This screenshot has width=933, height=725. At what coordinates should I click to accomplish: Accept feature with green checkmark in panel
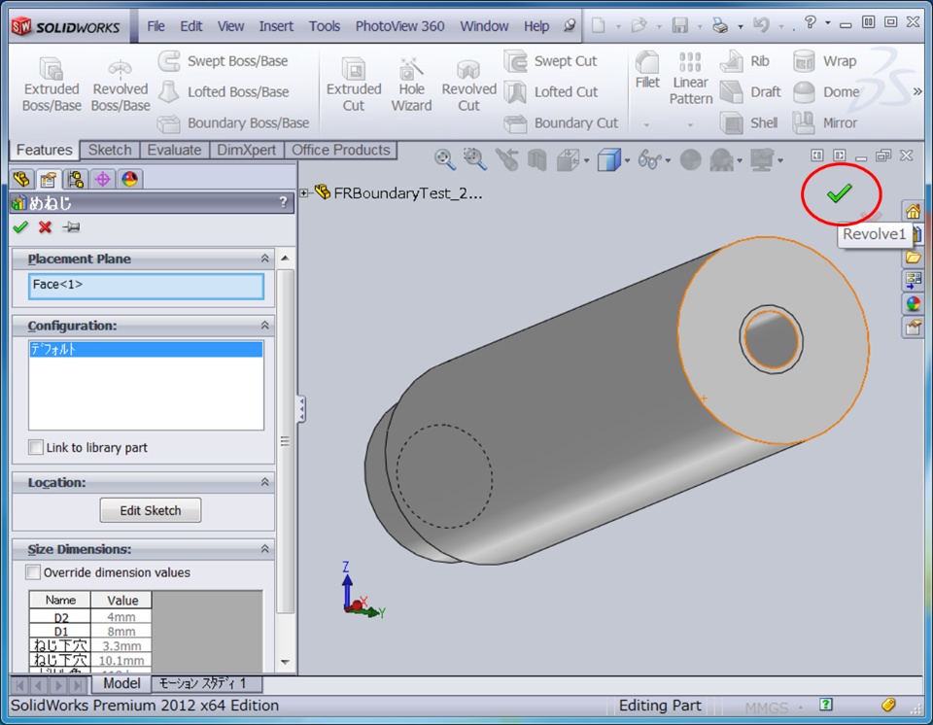click(20, 226)
